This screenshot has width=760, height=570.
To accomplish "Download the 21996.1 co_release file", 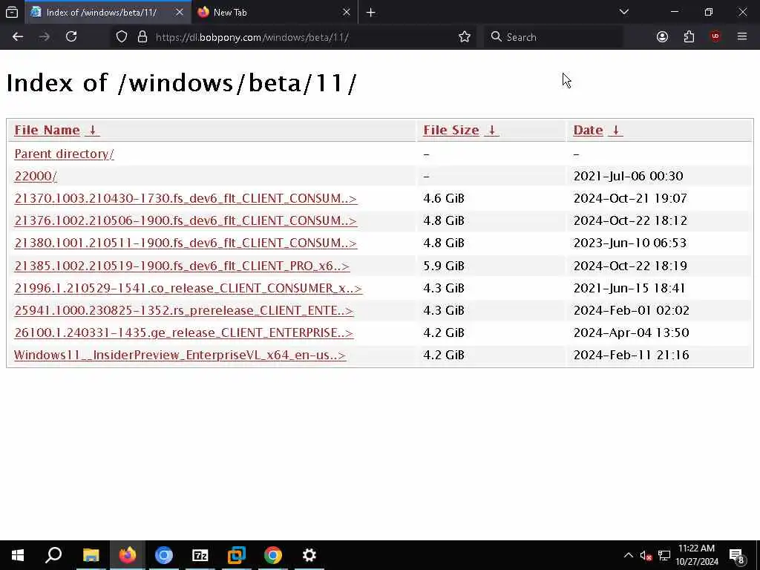I will tap(188, 288).
